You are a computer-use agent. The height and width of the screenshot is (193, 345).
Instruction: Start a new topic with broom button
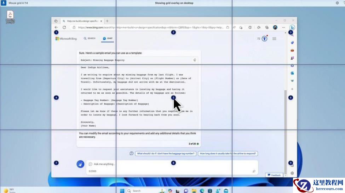pyautogui.click(x=80, y=164)
